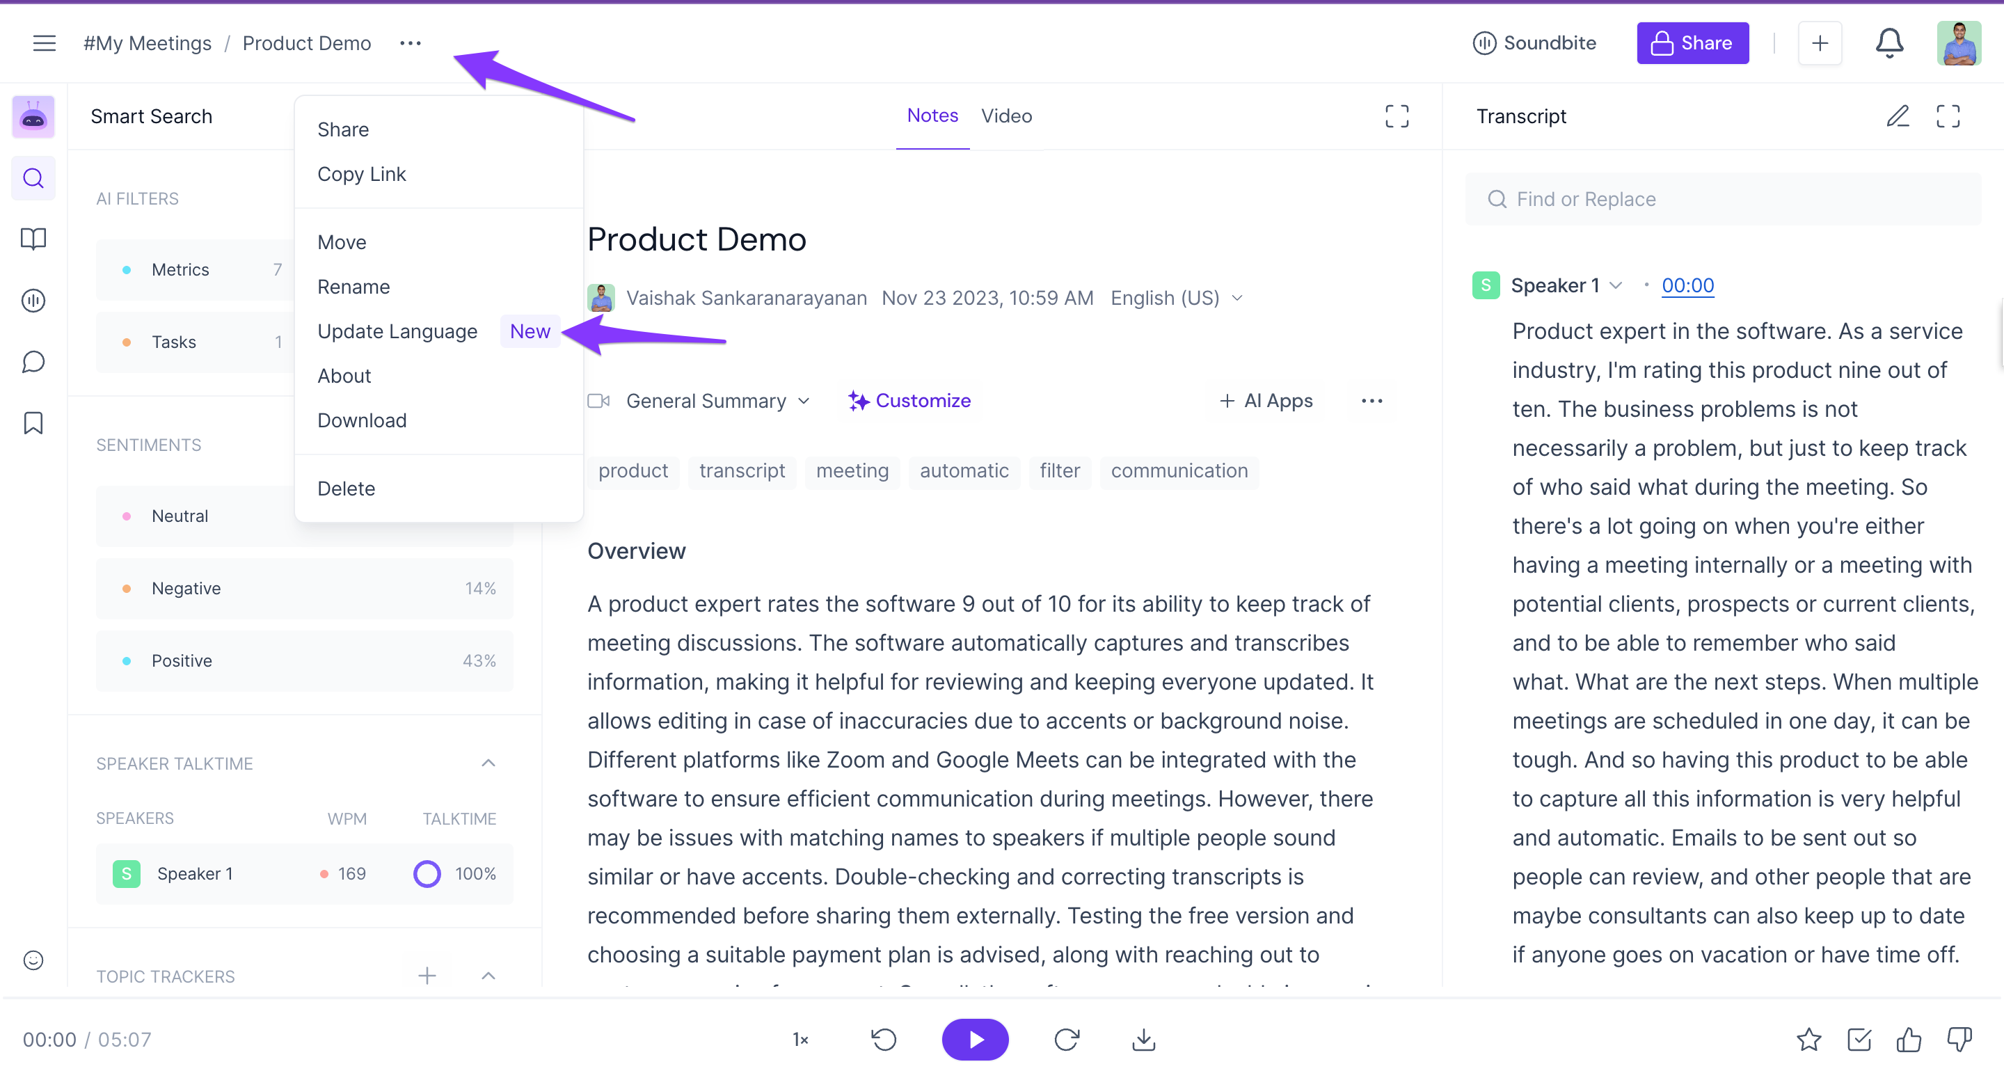2004x1087 pixels.
Task: Change the 1x playback speed
Action: coord(800,1040)
